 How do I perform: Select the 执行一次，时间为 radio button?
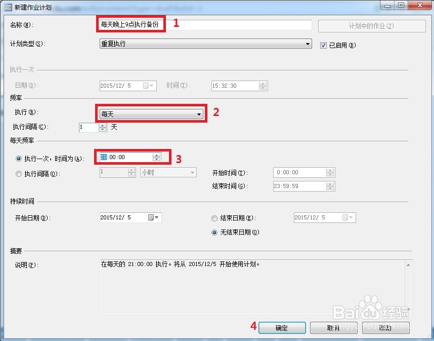click(19, 158)
